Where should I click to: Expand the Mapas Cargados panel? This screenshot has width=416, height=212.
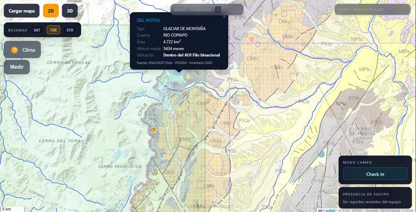pyautogui.click(x=207, y=10)
